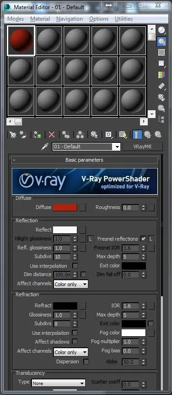Open Material ID Channel flyout icon
Viewport: 172px width, 395px height.
click(108, 135)
